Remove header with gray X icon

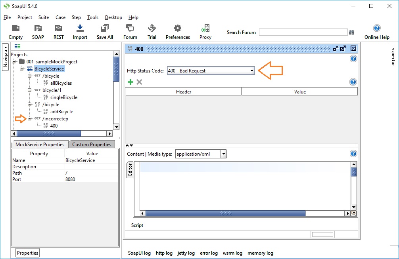point(139,82)
